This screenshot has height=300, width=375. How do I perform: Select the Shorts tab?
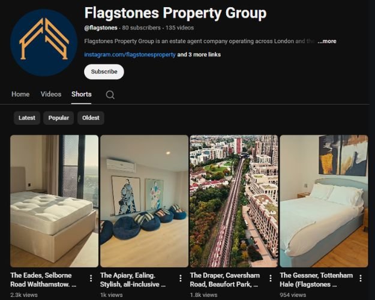click(82, 94)
